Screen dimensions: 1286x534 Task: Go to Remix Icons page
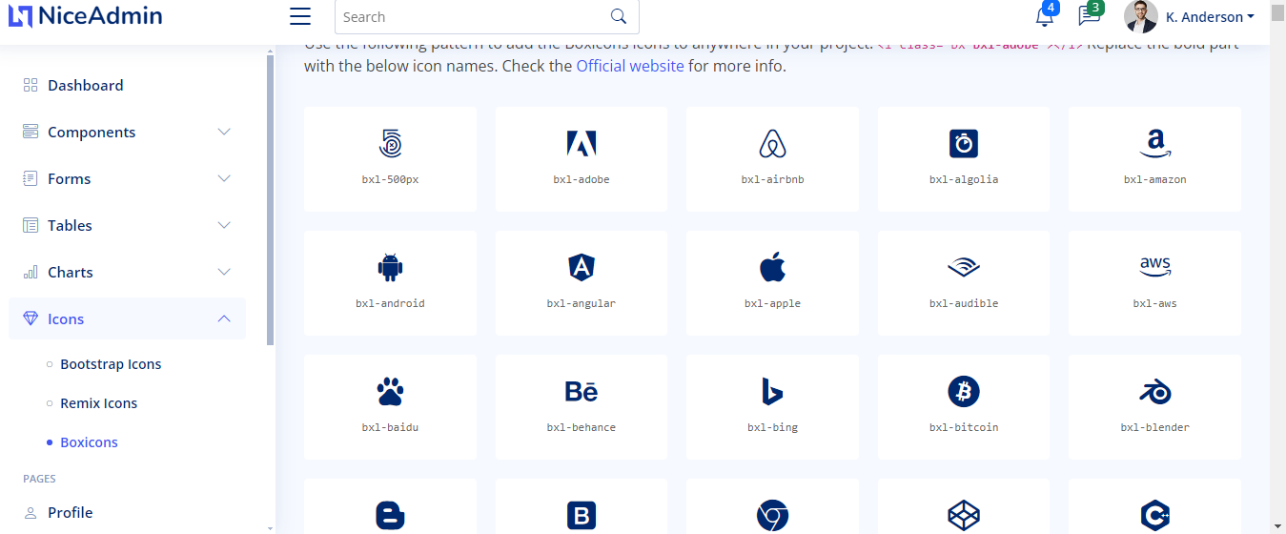pyautogui.click(x=98, y=403)
